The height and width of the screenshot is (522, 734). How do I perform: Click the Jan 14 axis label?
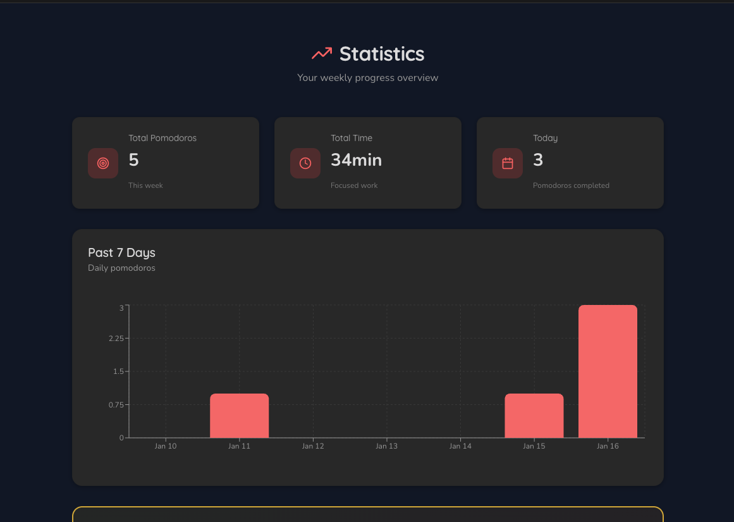tap(460, 446)
